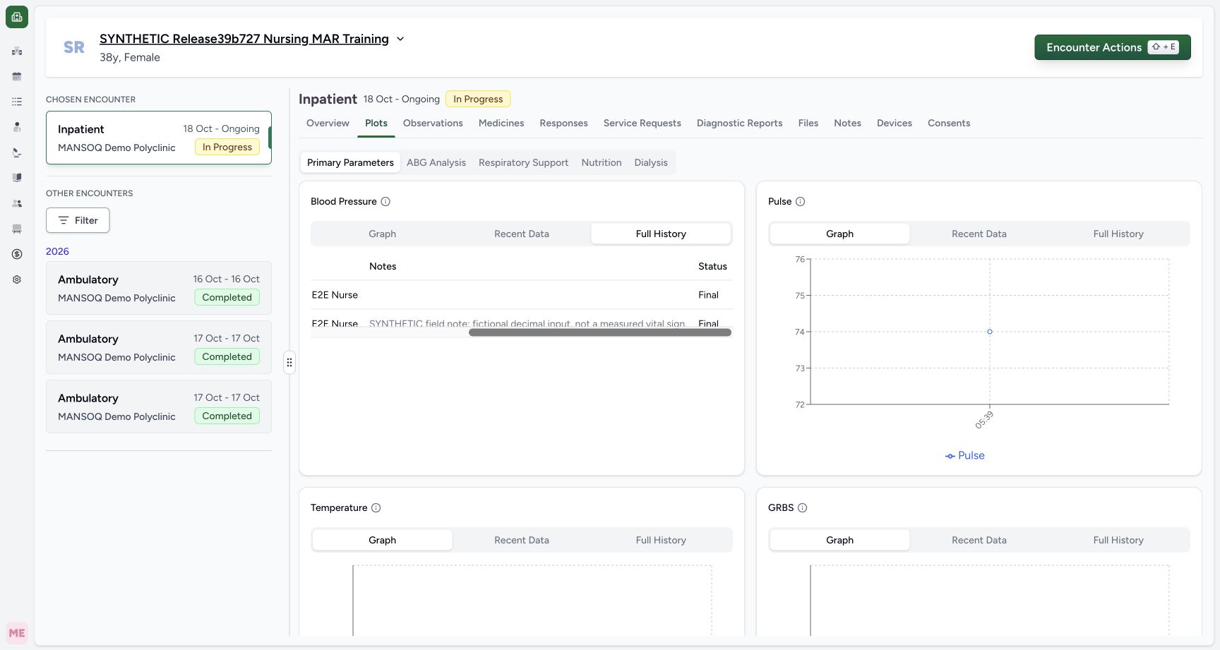
Task: Open the settings gear sidebar icon
Action: coord(17,279)
